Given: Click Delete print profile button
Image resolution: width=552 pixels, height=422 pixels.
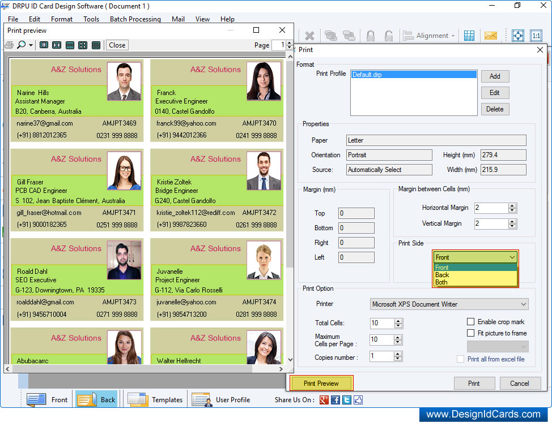Looking at the screenshot, I should [495, 109].
